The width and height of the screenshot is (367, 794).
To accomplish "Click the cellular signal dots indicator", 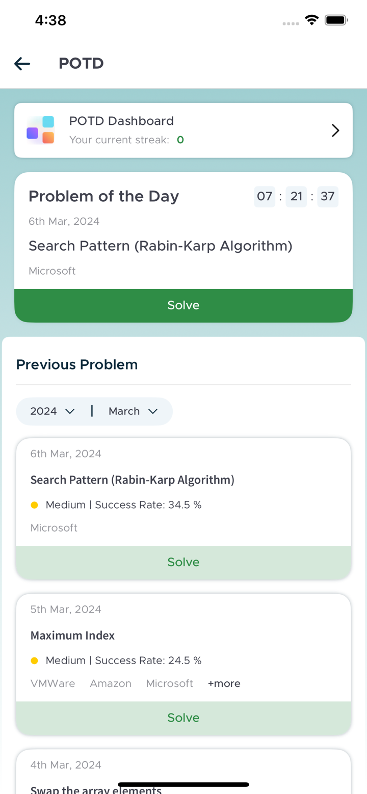I will tap(291, 23).
